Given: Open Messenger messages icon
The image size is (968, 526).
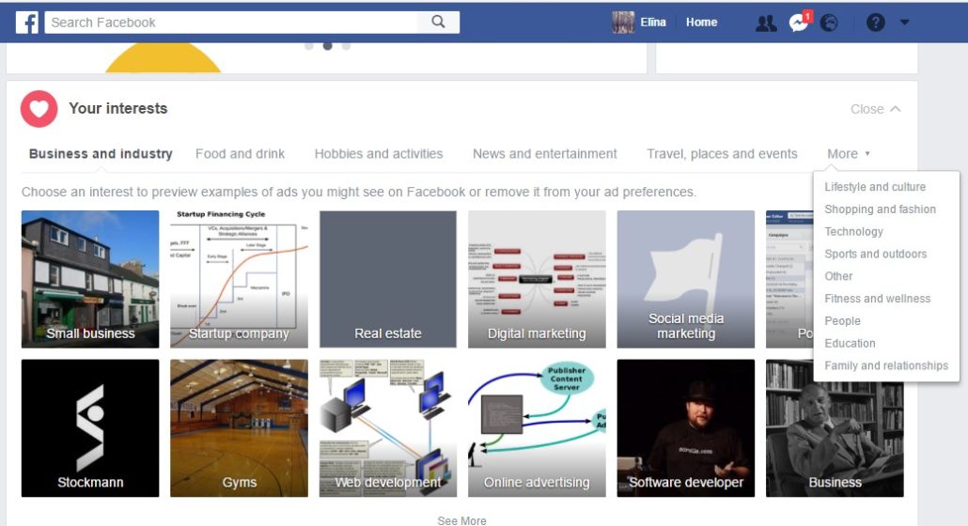Looking at the screenshot, I should pyautogui.click(x=798, y=23).
